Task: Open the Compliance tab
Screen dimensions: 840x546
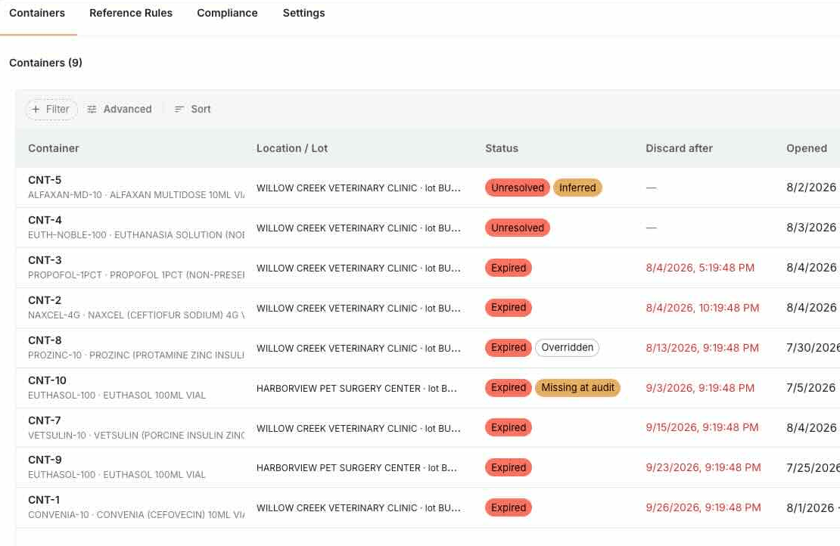Action: [x=227, y=13]
